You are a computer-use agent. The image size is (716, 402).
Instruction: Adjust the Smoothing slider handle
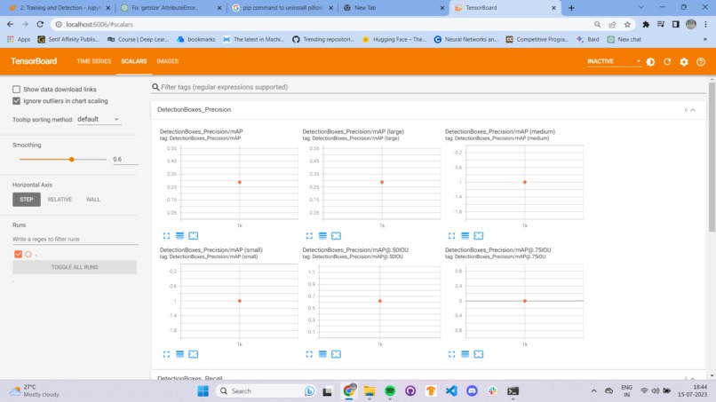coord(72,159)
